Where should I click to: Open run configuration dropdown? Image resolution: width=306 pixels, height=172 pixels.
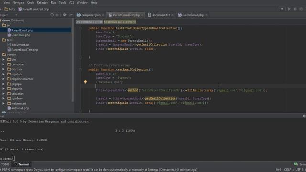tap(282, 9)
